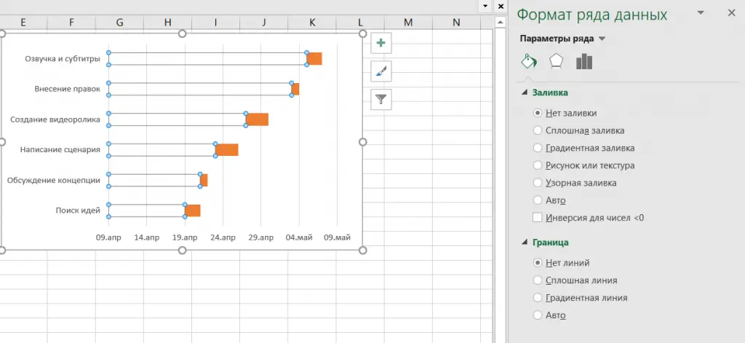Image resolution: width=745 pixels, height=343 pixels.
Task: Open task pane options arrow beside title
Action: [701, 13]
